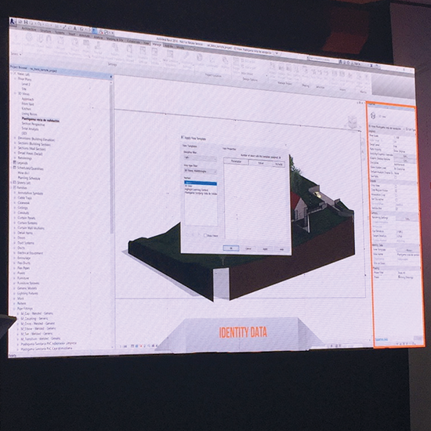431x431 pixels.
Task: Select 'Living Room' view in Project Browser
Action: pos(29,114)
